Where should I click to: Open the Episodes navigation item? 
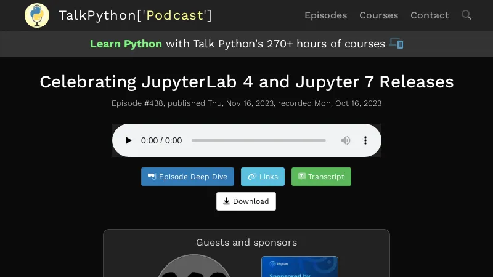[x=325, y=15]
